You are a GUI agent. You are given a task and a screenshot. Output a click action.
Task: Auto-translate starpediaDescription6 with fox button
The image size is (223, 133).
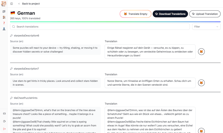201,52
